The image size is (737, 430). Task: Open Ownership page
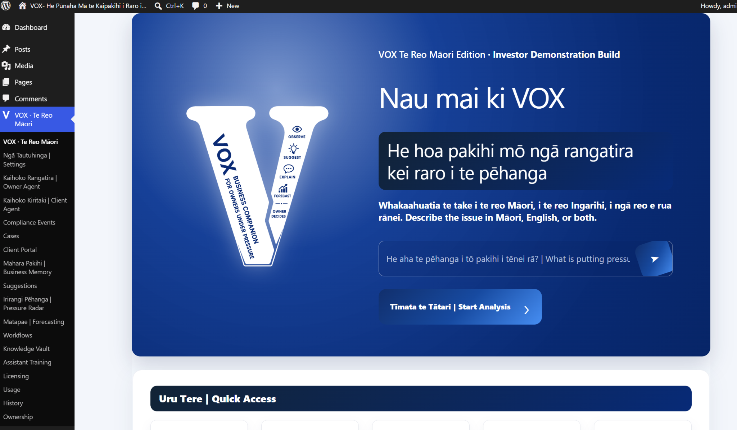tap(18, 417)
